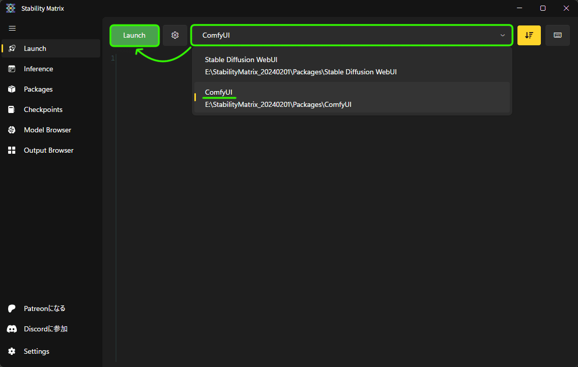Click the E:\...\Packages\ComfyUI path text
Screen dimensions: 578x367
[278, 105]
